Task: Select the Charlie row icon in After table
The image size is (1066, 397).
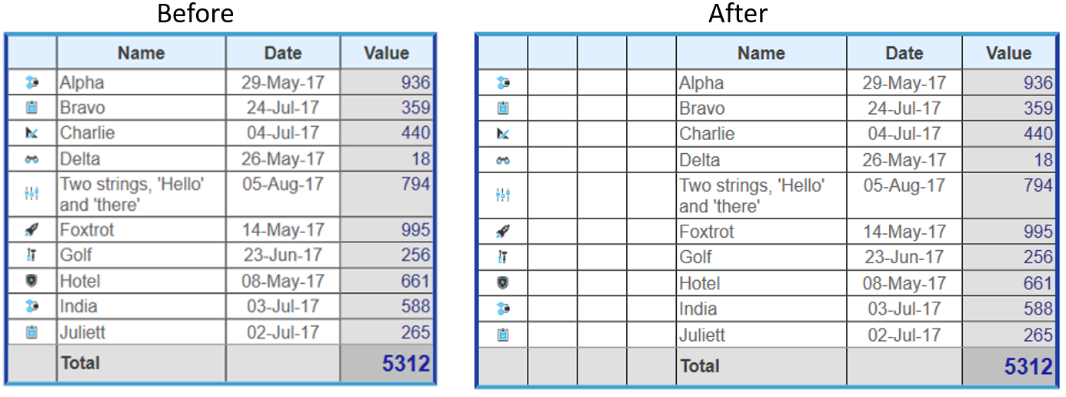Action: 503,134
